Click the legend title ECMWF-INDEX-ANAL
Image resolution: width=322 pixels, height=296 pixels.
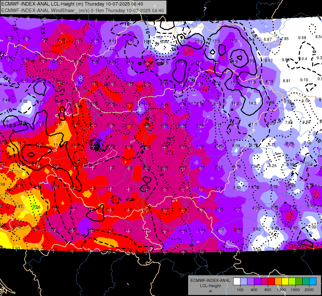(x=210, y=281)
